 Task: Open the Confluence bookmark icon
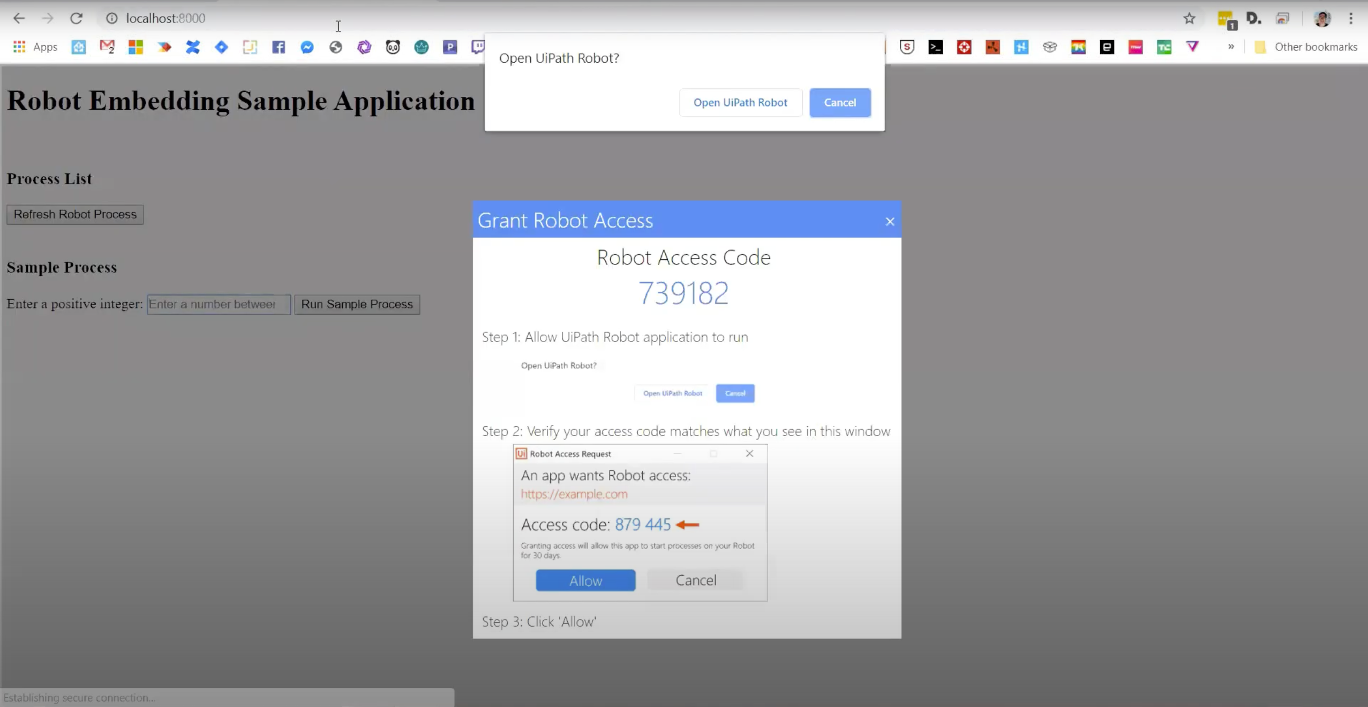(x=193, y=47)
